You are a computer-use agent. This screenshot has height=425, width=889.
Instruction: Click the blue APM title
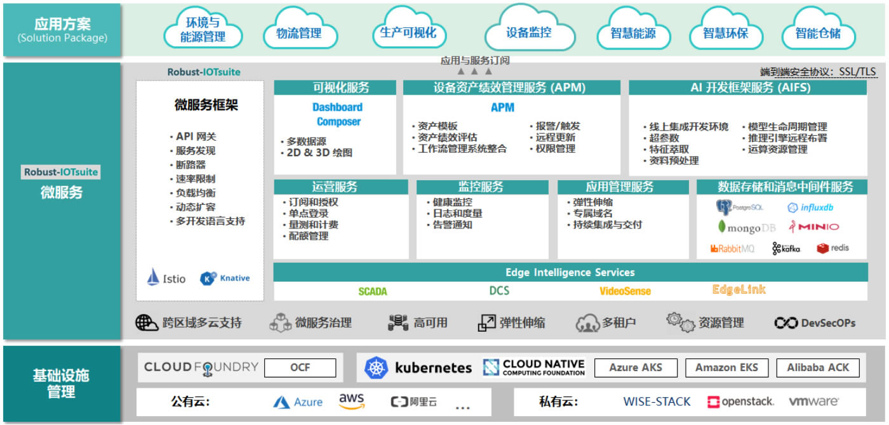pyautogui.click(x=502, y=108)
